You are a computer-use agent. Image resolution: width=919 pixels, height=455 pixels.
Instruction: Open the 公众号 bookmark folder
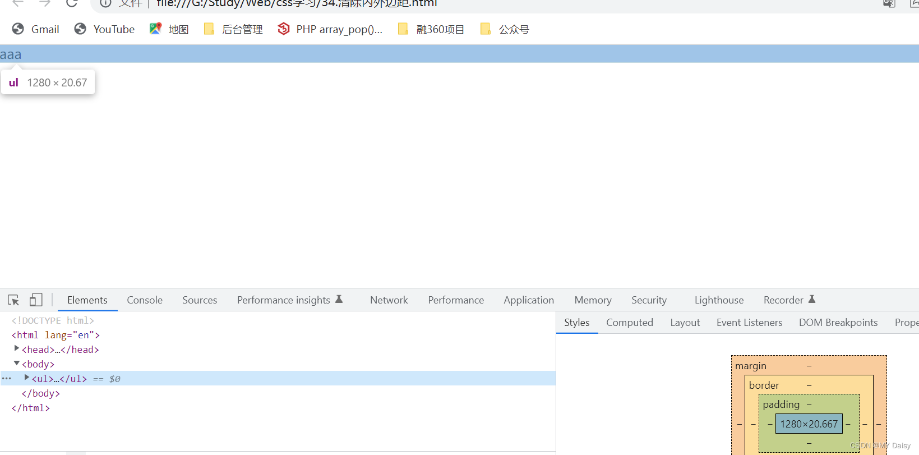(x=505, y=29)
